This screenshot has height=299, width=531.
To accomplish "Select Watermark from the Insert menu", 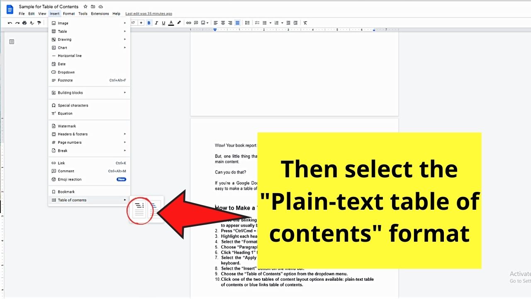I will click(x=67, y=126).
